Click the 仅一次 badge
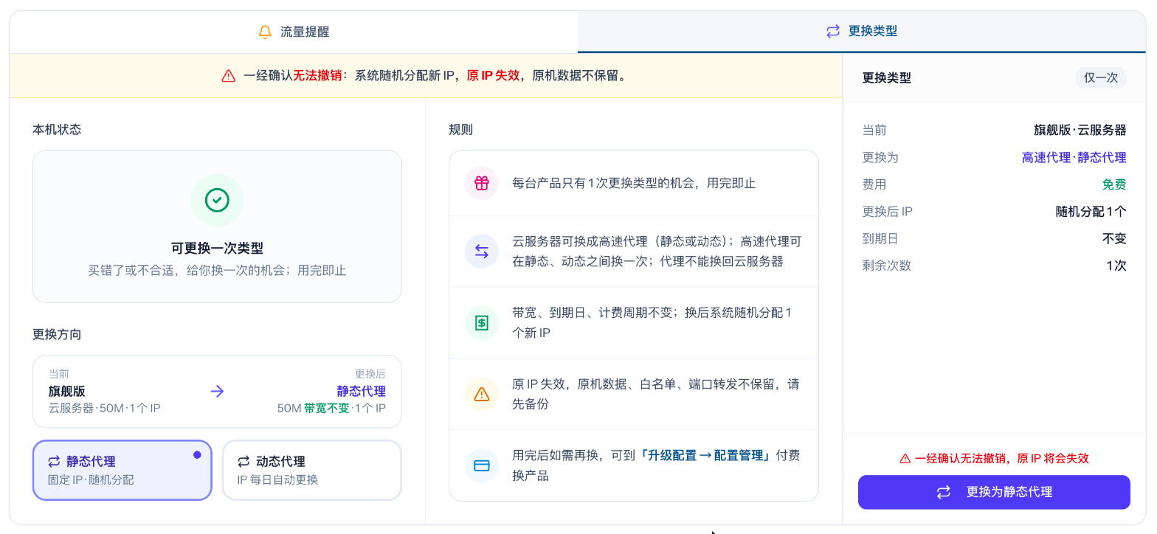This screenshot has width=1157, height=534. click(x=1101, y=77)
